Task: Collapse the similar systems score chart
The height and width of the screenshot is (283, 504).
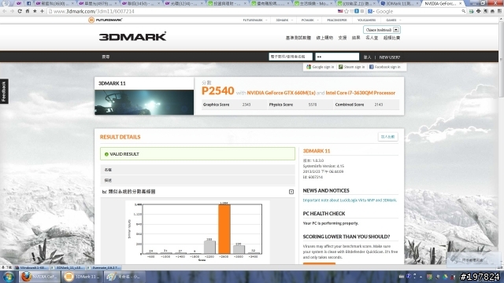Action: click(291, 192)
